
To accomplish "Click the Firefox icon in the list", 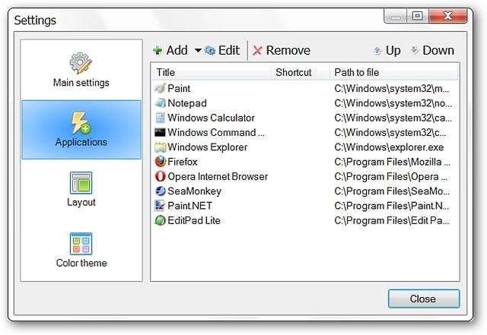I will coord(160,162).
